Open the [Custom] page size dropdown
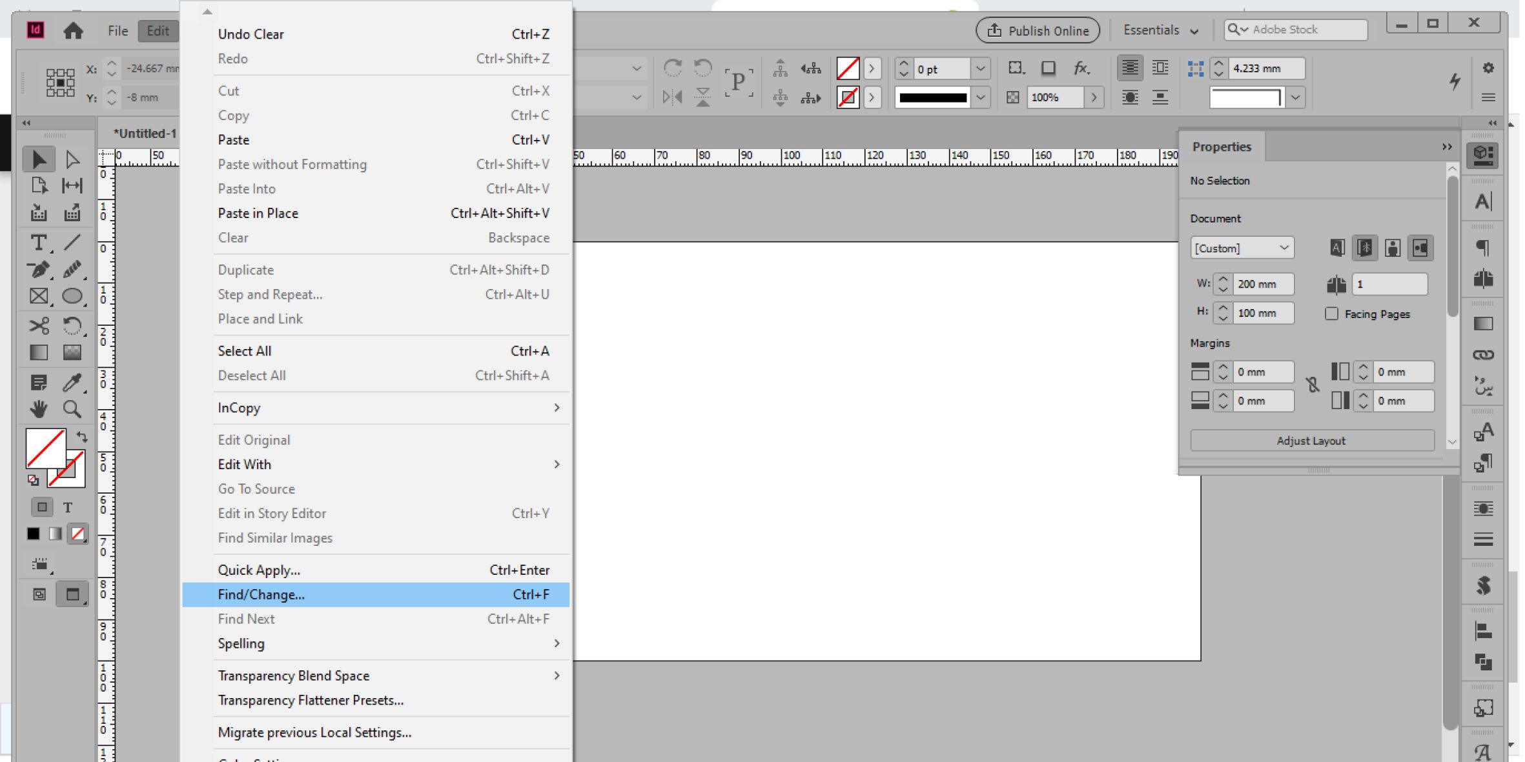The image size is (1525, 762). pyautogui.click(x=1242, y=248)
